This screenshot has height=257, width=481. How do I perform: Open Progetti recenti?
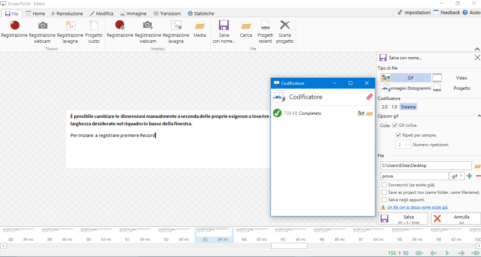point(265,31)
